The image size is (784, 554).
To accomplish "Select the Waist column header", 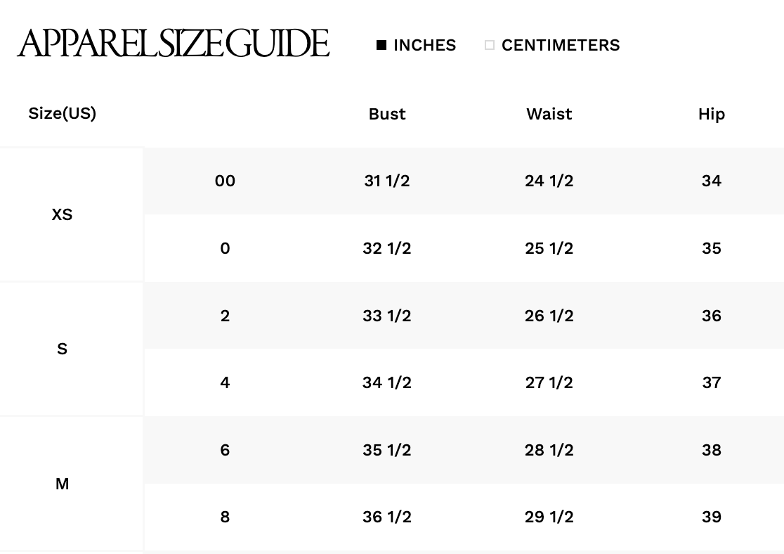I will (x=549, y=114).
